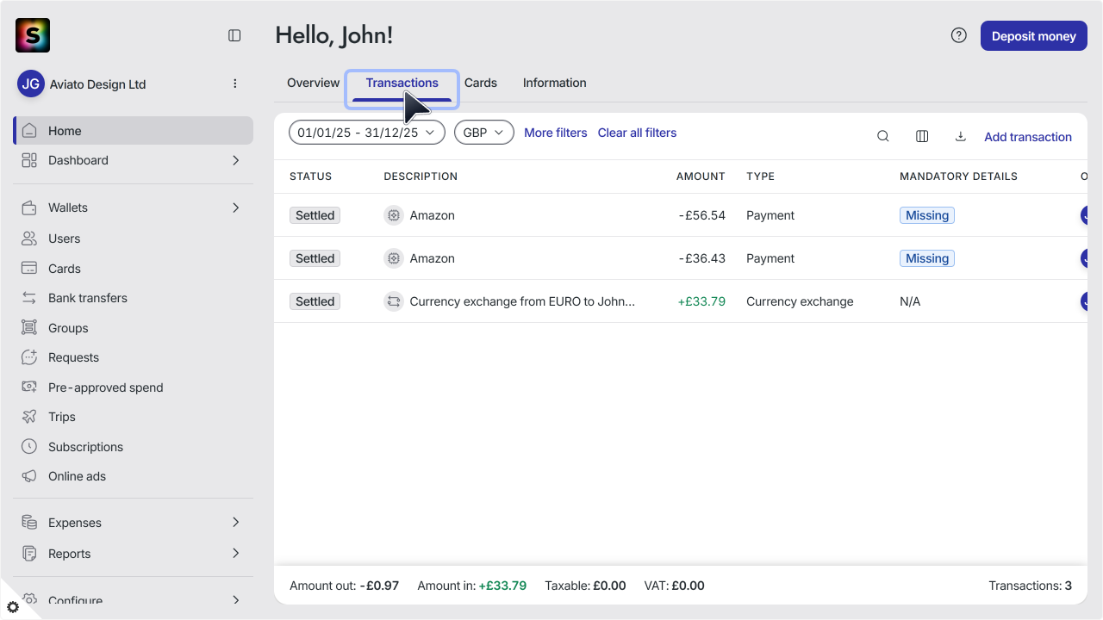Viewport: 1103px width, 620px height.
Task: Click the Settled status on the Currency exchange row
Action: (315, 301)
